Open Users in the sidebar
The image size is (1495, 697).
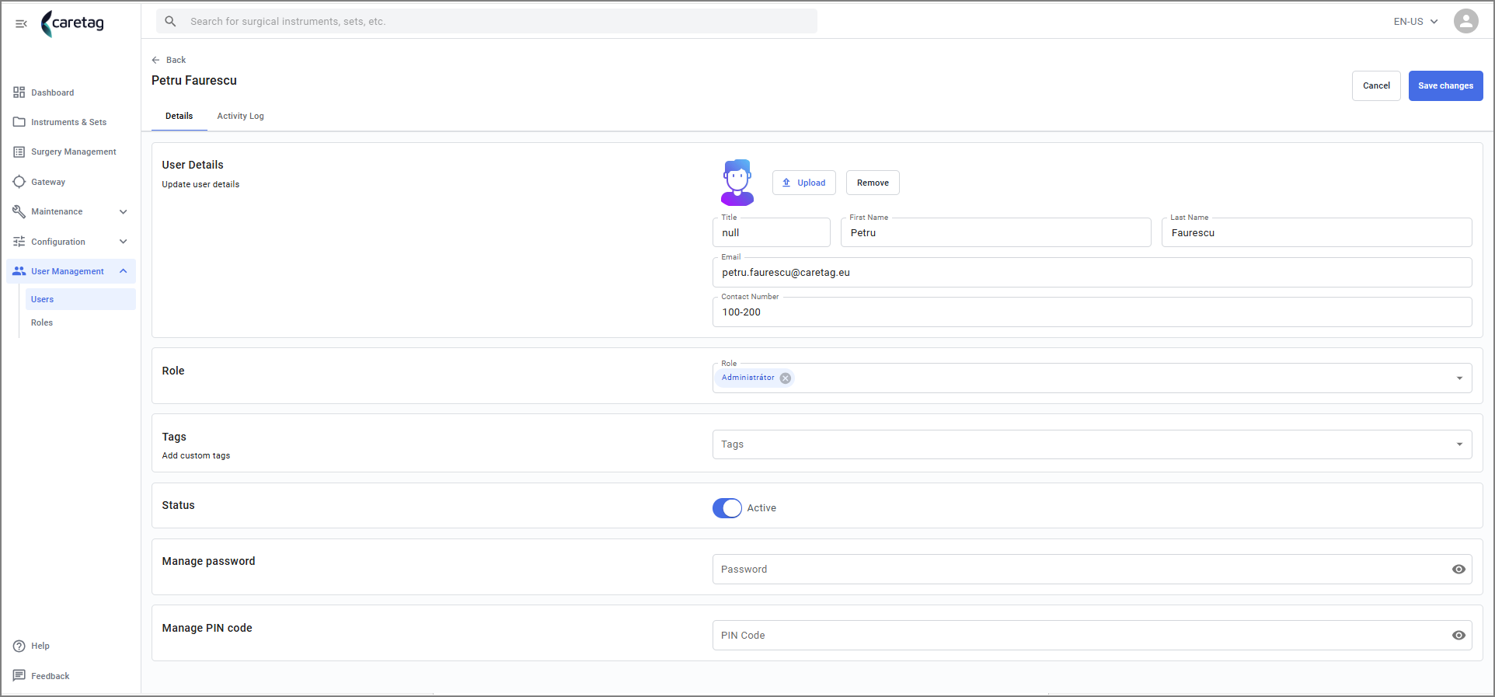click(81, 299)
